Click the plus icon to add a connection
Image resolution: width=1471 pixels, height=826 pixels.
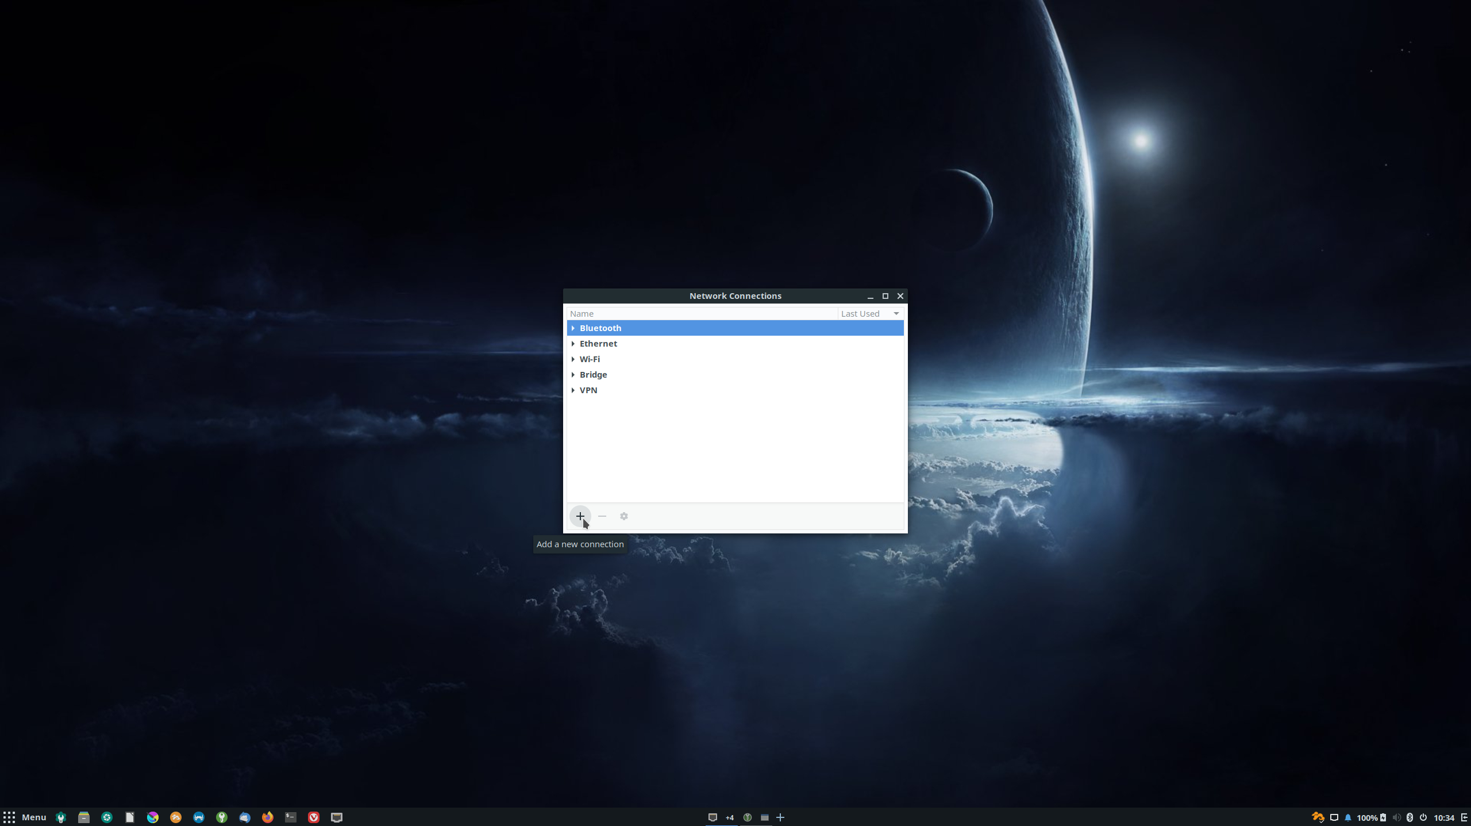[580, 516]
